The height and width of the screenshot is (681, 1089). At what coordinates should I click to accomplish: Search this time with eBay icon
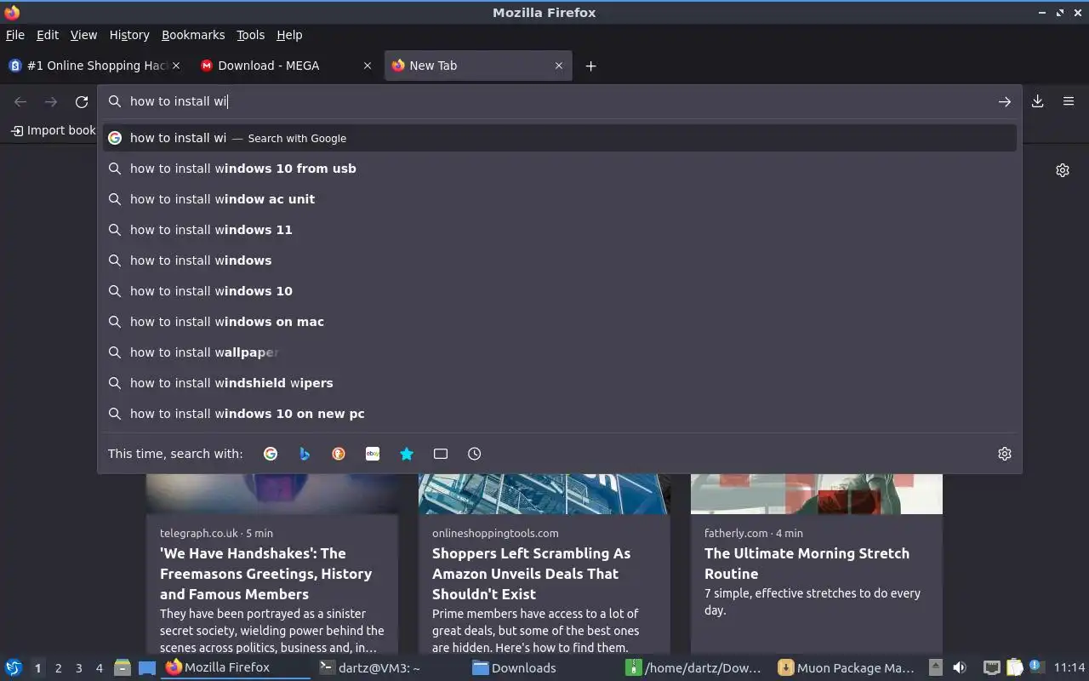tap(373, 454)
